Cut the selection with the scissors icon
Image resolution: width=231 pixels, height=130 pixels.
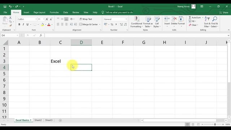point(10,18)
